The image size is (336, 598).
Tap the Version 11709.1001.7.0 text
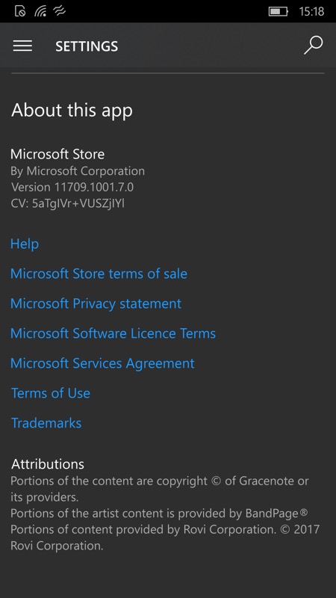72,188
